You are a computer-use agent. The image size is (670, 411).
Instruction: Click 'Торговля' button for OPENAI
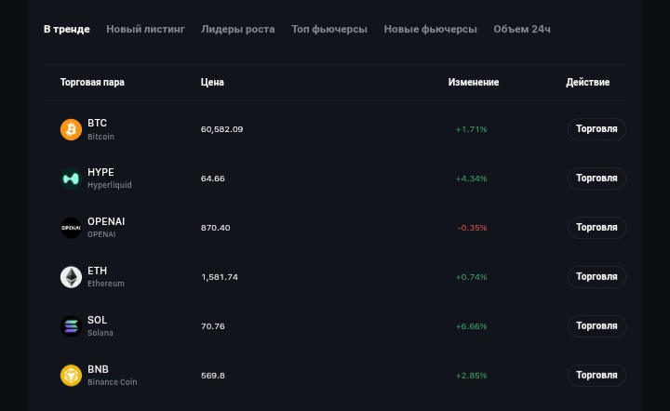pos(596,228)
